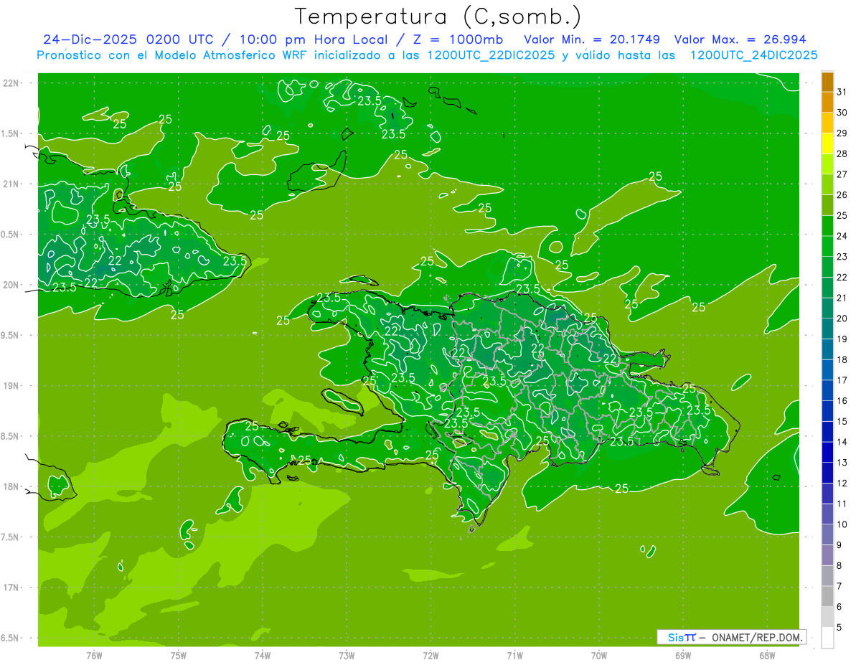Pick the white swatch below the 5 label

point(827,638)
